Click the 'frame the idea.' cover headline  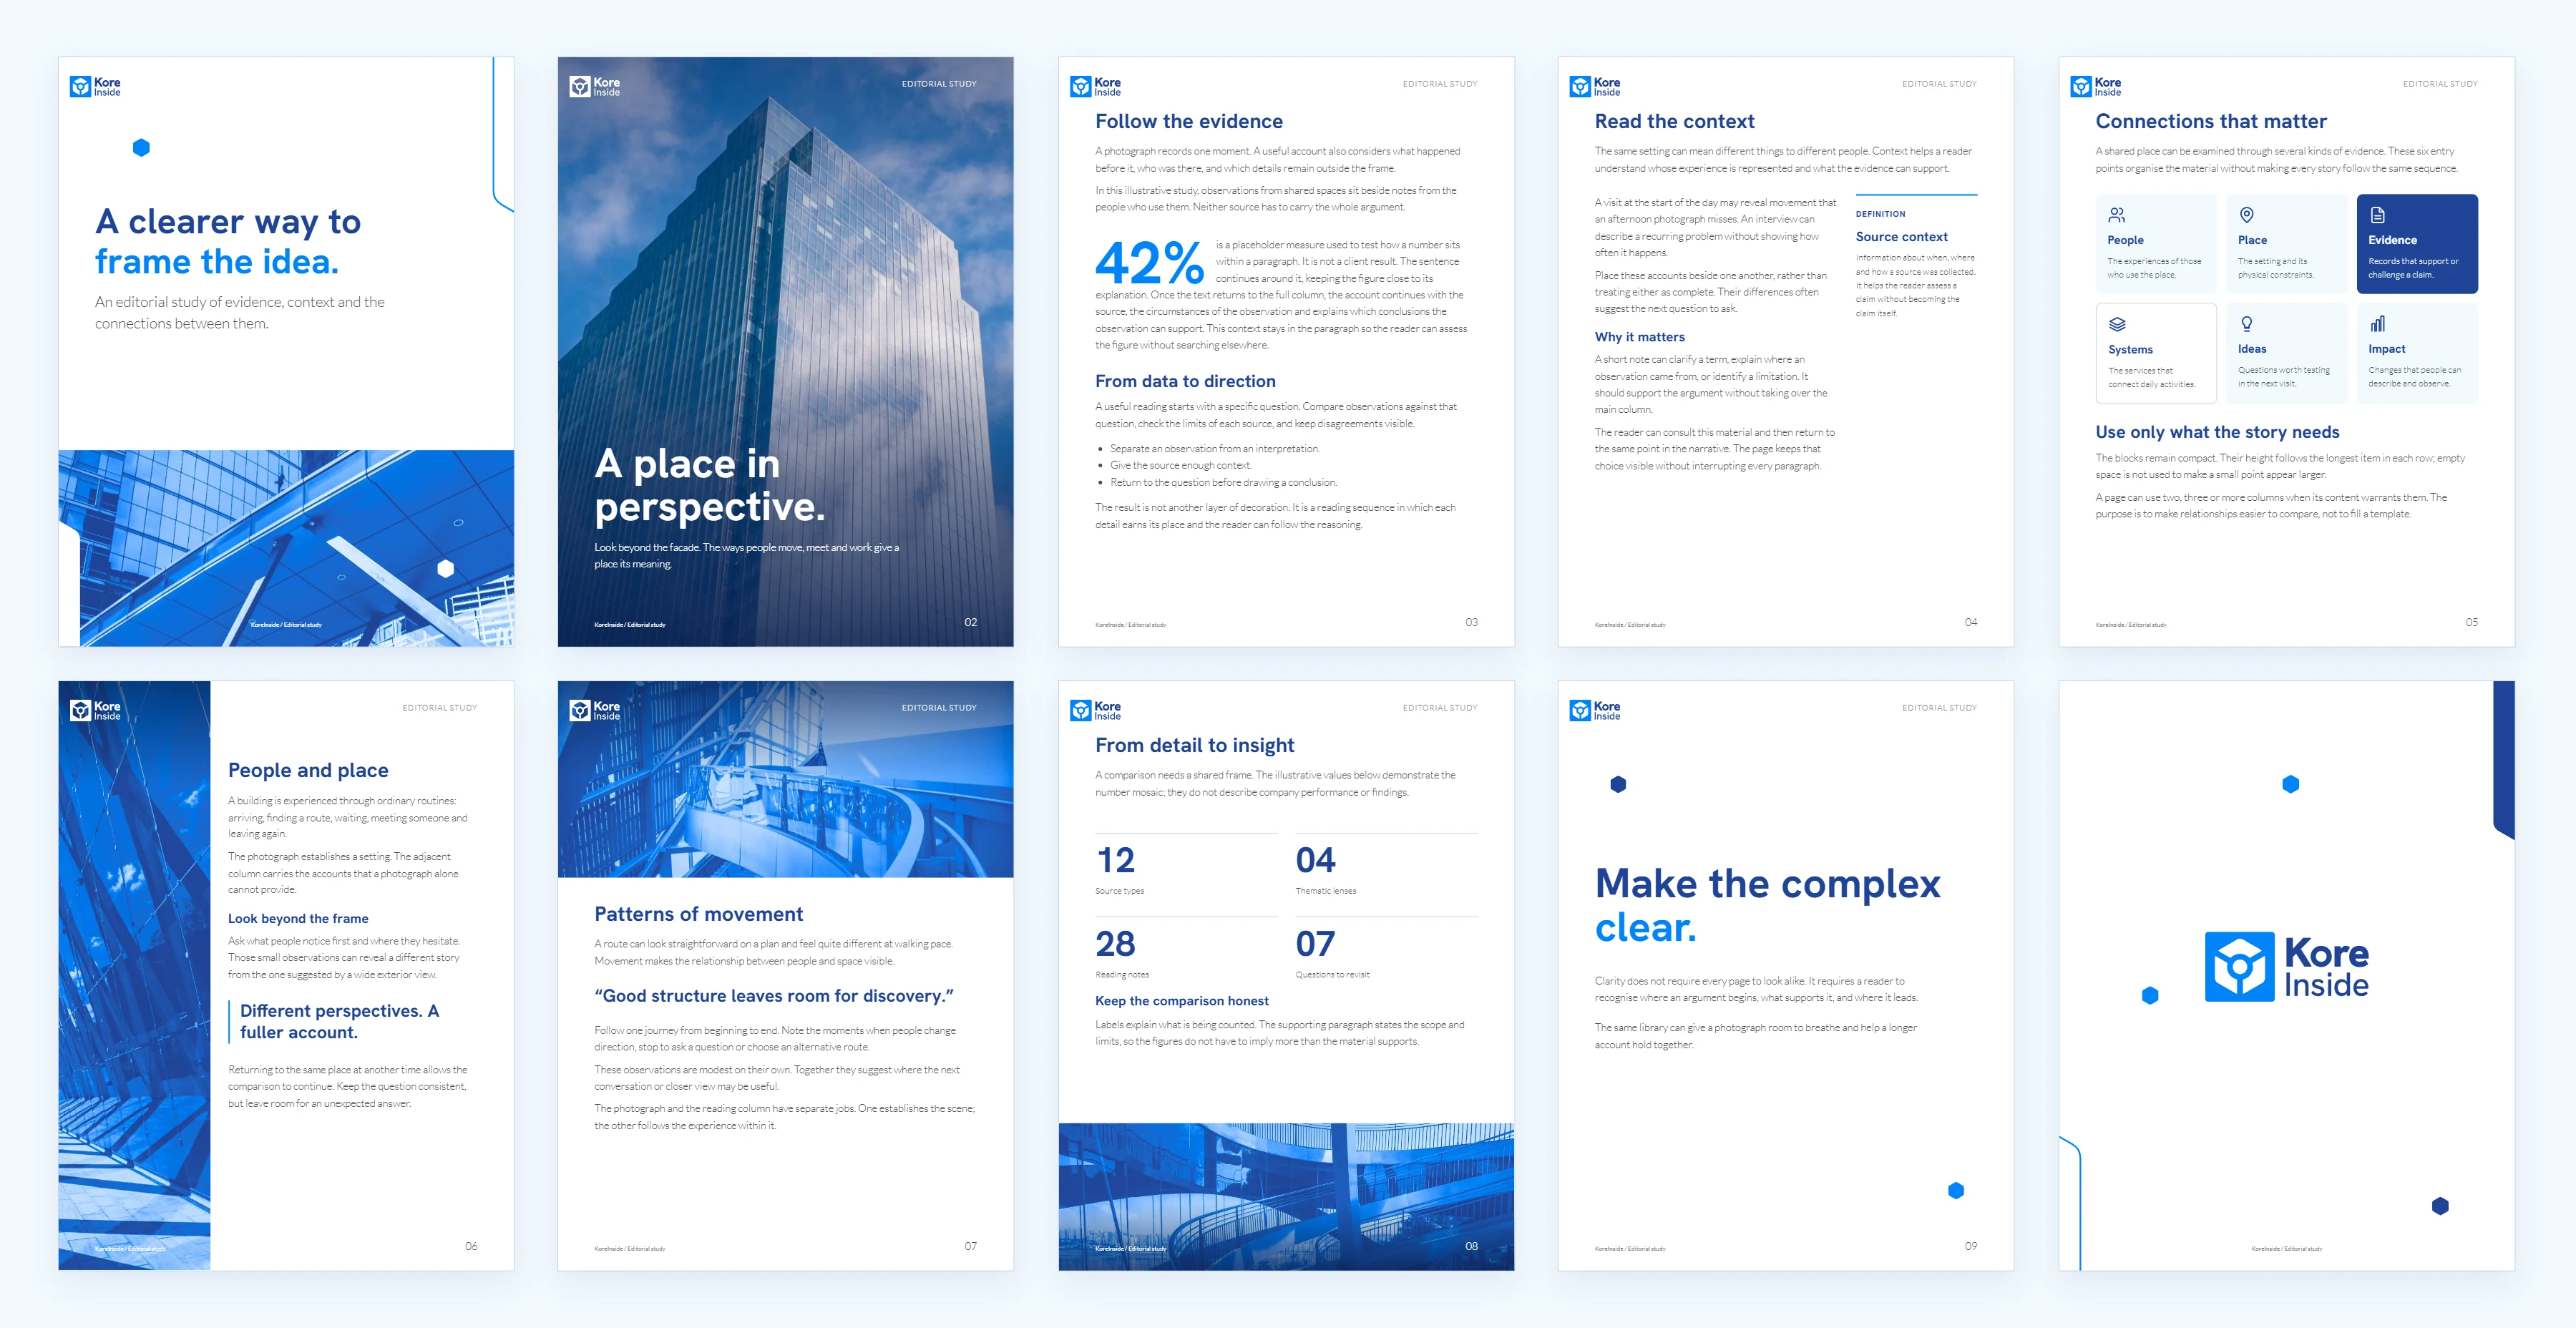pos(217,262)
